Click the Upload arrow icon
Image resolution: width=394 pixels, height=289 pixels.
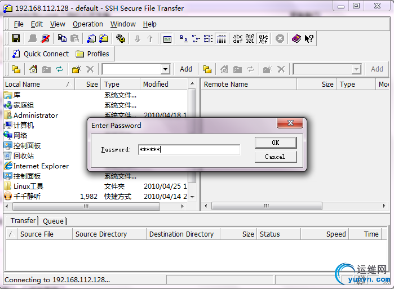(x=150, y=39)
